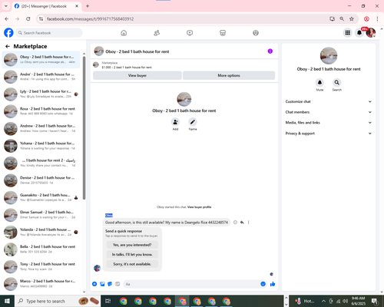Image resolution: width=384 pixels, height=307 pixels.
Task: Open the Bella conversation
Action: coord(41,249)
